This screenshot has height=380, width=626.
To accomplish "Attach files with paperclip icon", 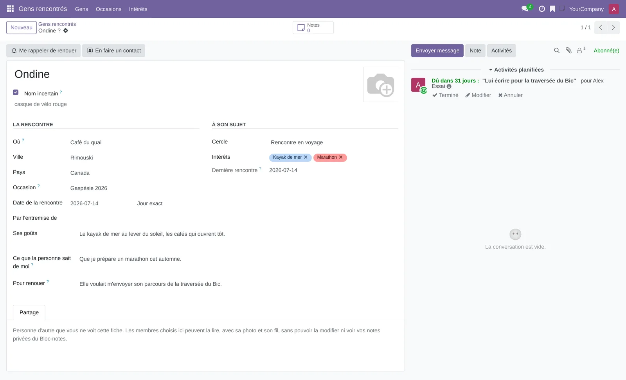I will [569, 50].
